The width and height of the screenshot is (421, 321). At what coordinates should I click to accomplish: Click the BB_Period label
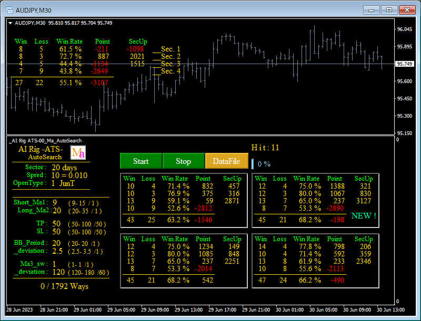point(31,243)
